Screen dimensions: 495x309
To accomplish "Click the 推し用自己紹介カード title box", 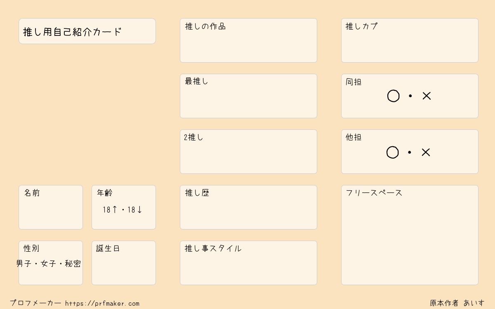I will tap(87, 31).
